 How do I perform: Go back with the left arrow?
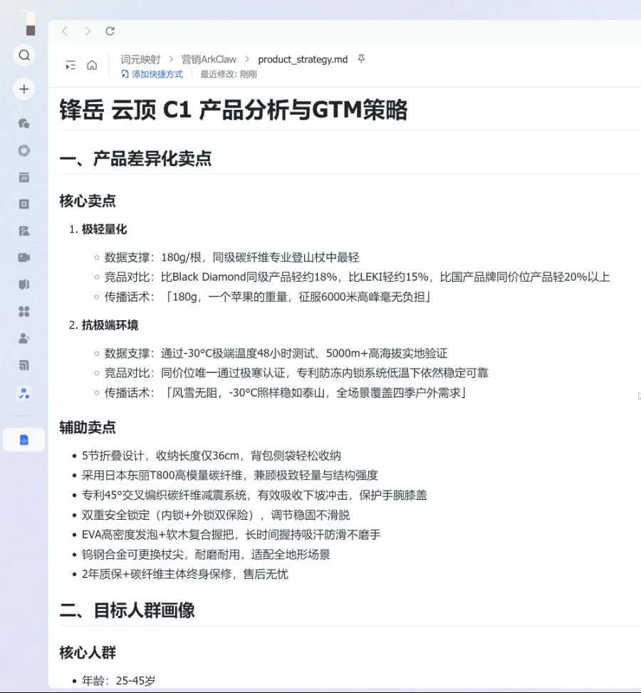coord(66,31)
